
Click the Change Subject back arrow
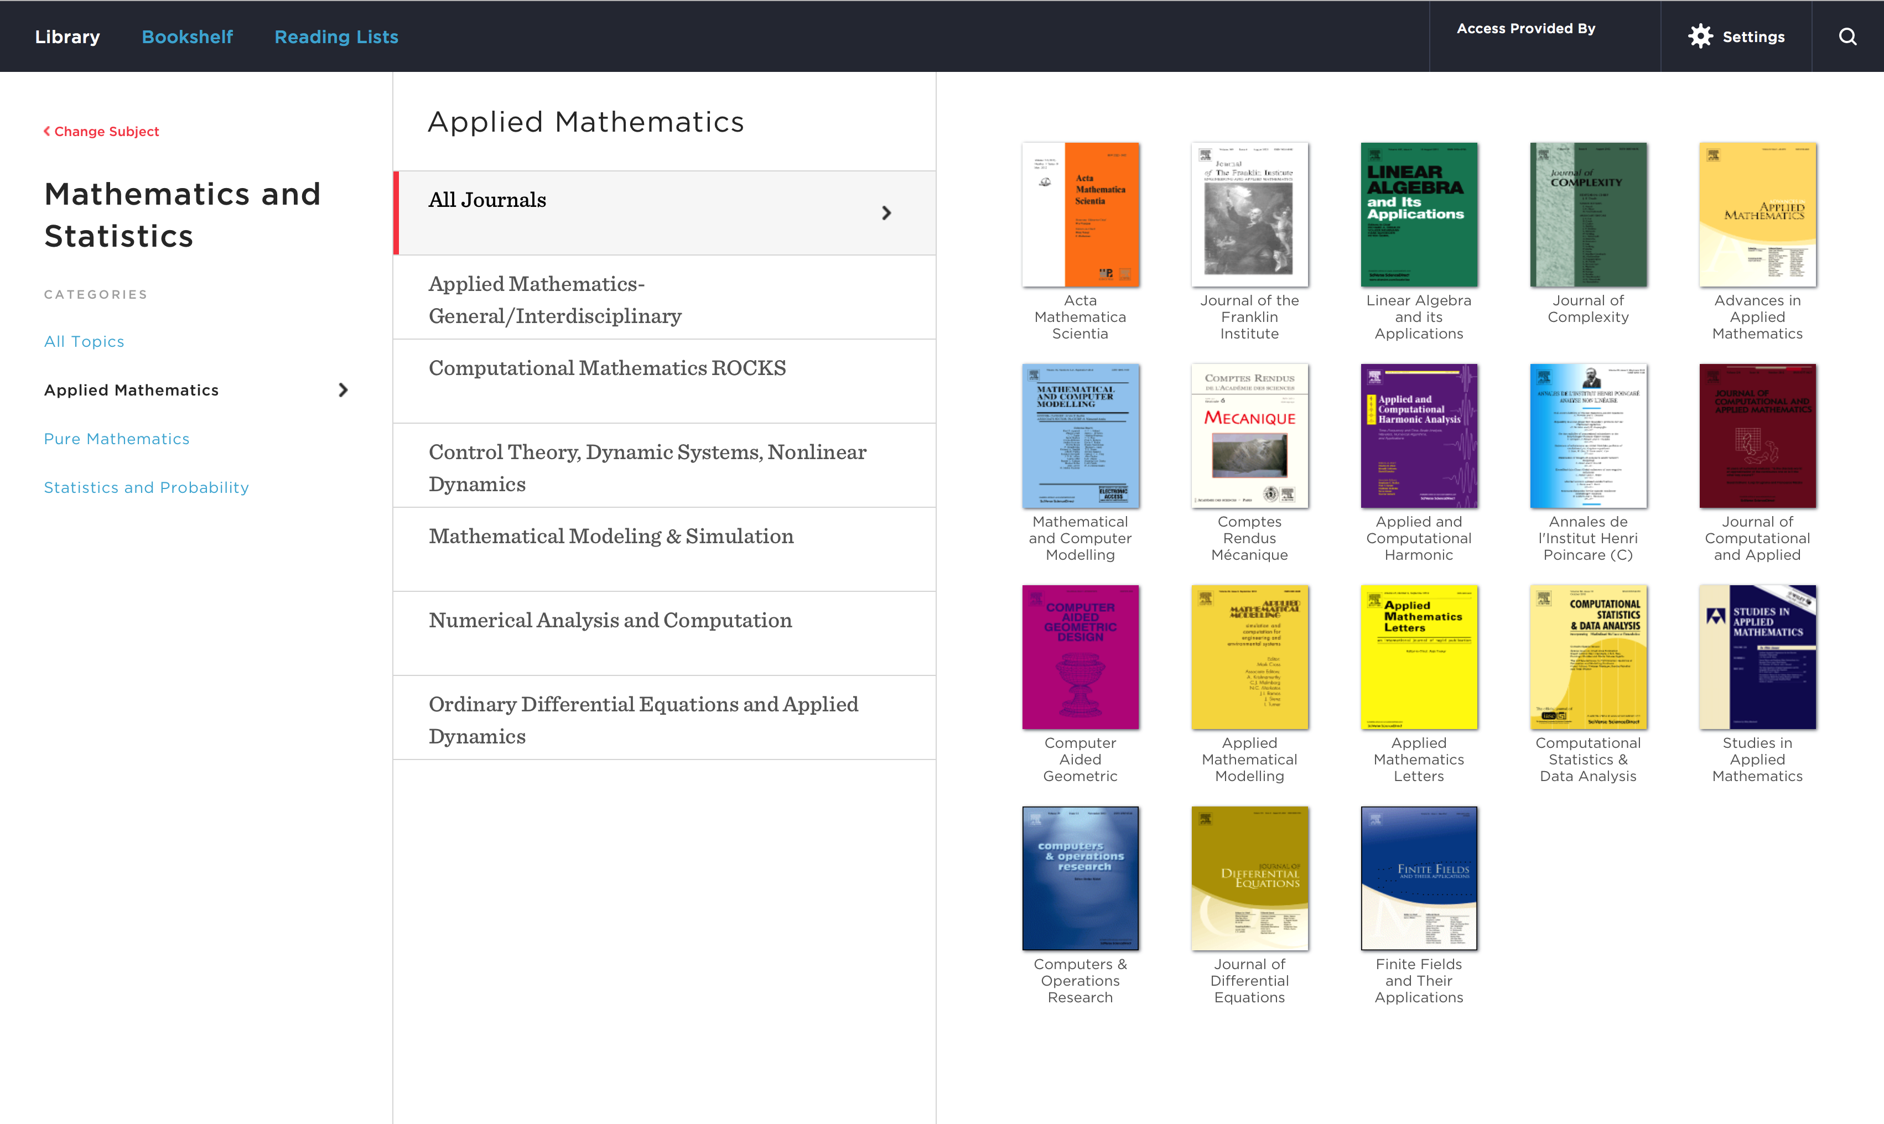coord(47,131)
